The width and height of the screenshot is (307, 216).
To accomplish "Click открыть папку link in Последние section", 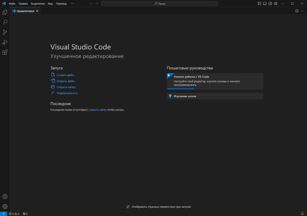I will [98, 110].
